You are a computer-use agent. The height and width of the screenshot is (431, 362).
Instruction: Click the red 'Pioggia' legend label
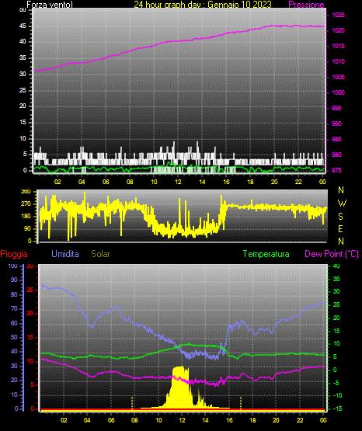(x=14, y=254)
